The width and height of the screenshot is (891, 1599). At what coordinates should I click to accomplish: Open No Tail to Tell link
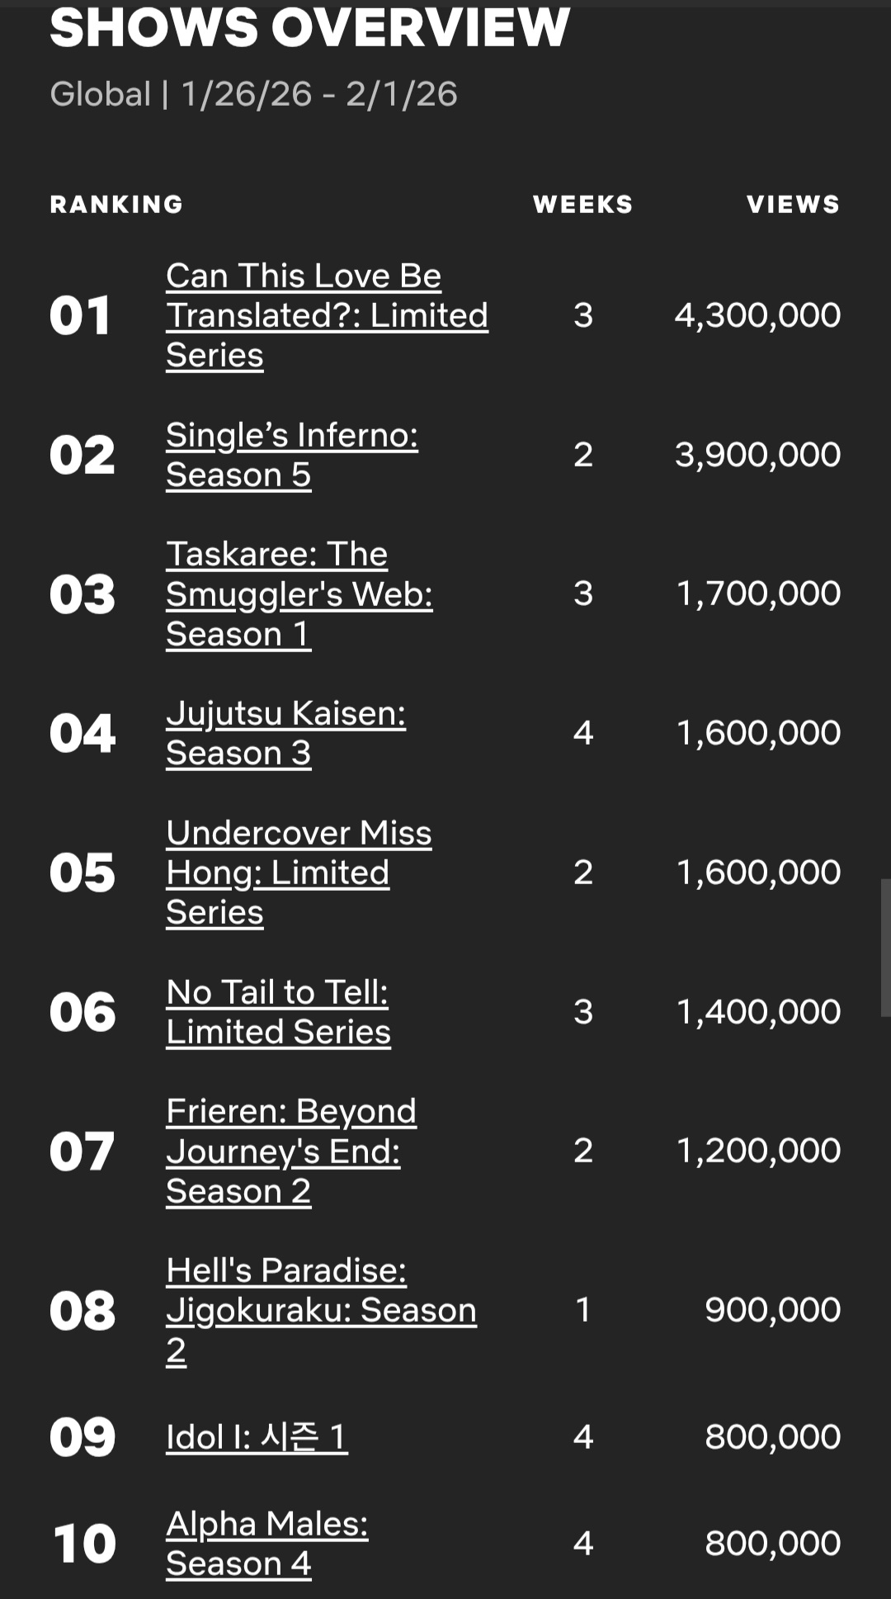[278, 1012]
